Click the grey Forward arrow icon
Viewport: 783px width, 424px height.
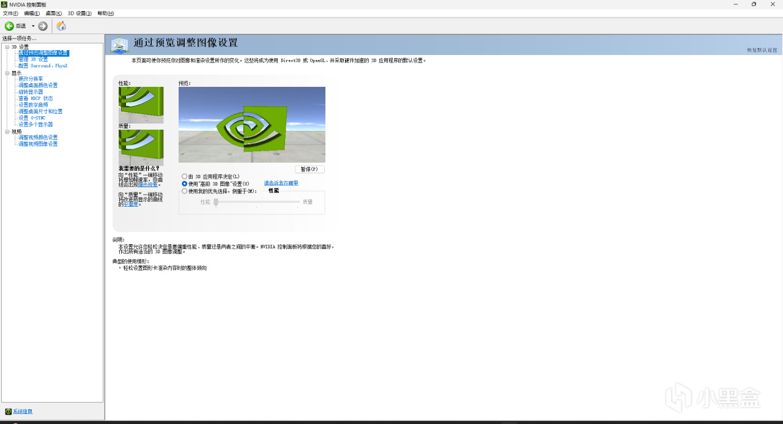[x=43, y=26]
